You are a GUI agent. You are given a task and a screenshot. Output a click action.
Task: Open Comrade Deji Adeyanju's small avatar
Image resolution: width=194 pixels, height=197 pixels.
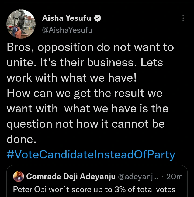pos(19,177)
